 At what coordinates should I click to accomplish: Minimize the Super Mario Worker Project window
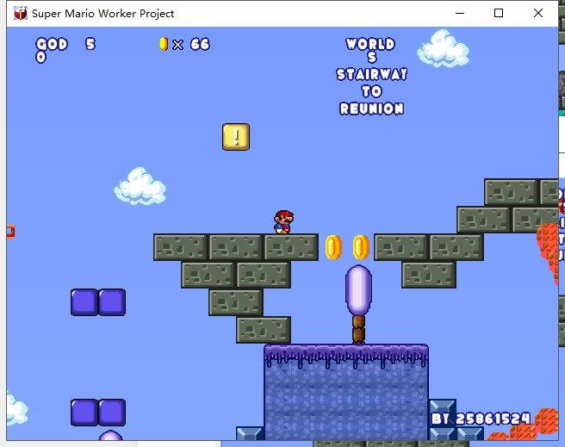tap(460, 13)
